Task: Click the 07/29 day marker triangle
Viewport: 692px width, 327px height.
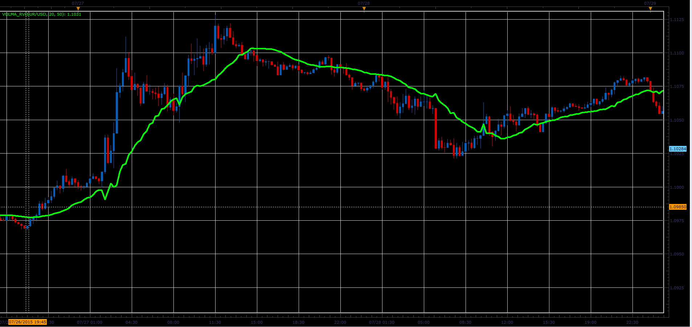Action: (x=650, y=9)
